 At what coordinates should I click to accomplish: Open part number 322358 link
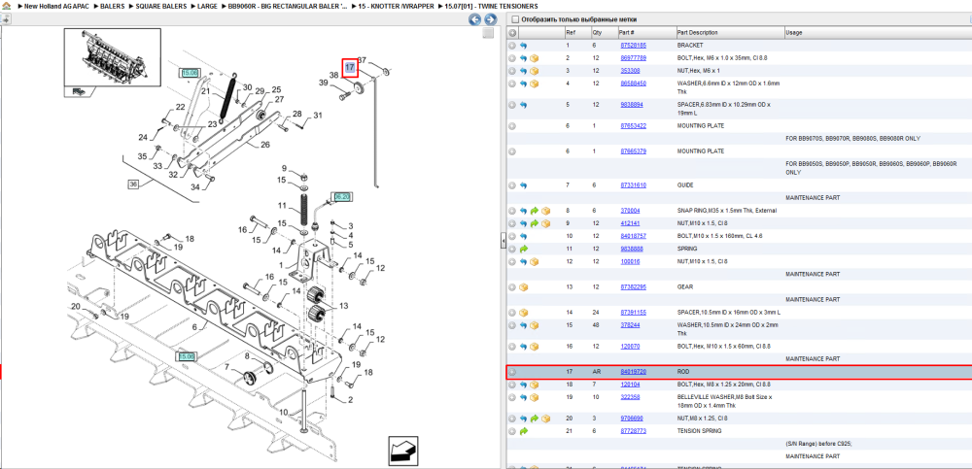[629, 396]
